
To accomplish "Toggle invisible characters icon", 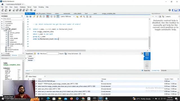I will click(87, 17).
